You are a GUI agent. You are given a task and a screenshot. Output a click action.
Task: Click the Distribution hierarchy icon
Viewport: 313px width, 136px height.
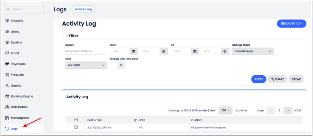pyautogui.click(x=7, y=107)
